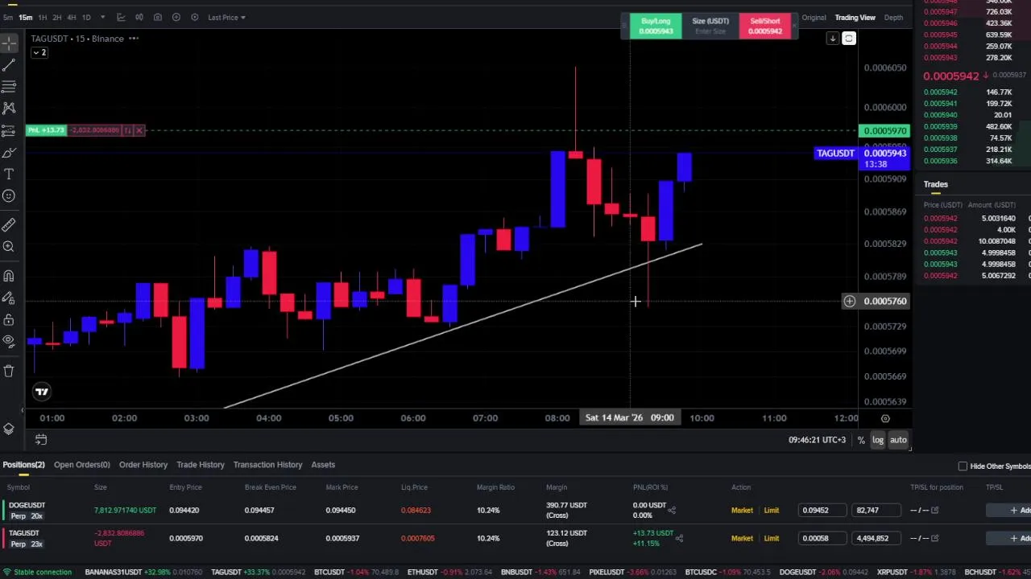Screen dimensions: 1031x579
Task: Click the fullscreen square icon above chart
Action: (x=848, y=39)
